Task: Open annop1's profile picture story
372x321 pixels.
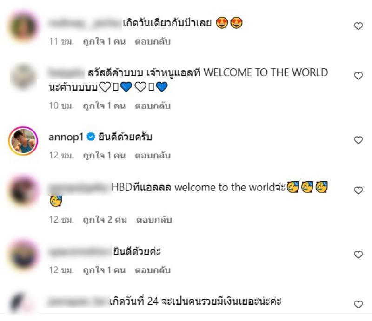Action: tap(23, 141)
